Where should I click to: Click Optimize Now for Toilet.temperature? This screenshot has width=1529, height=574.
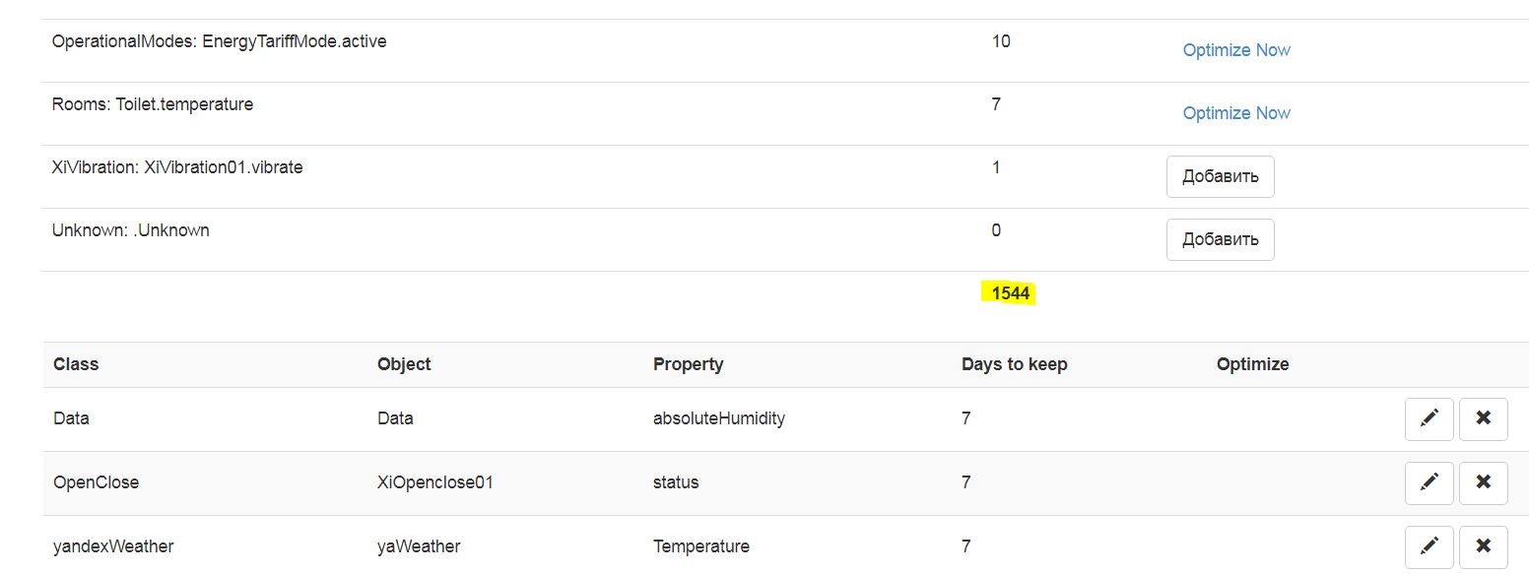coord(1236,113)
